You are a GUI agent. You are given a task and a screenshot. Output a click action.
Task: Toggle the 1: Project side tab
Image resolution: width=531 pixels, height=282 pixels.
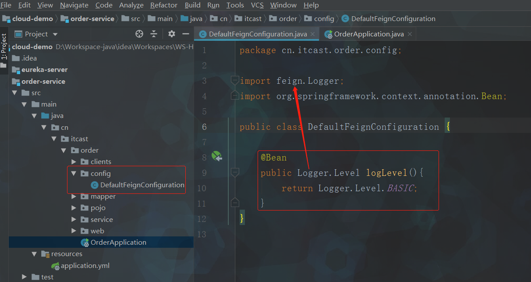[4, 46]
